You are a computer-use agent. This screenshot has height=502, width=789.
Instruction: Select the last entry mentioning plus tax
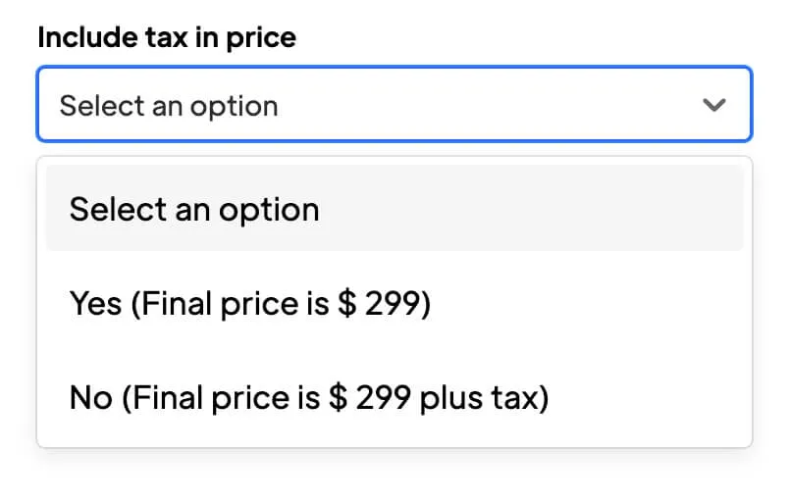click(x=308, y=398)
